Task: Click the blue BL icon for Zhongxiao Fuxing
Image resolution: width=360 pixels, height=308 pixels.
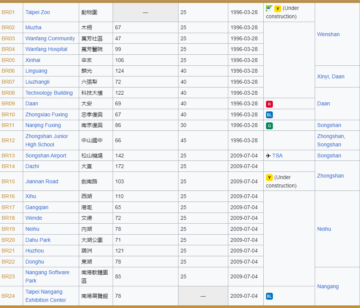Action: pyautogui.click(x=269, y=115)
